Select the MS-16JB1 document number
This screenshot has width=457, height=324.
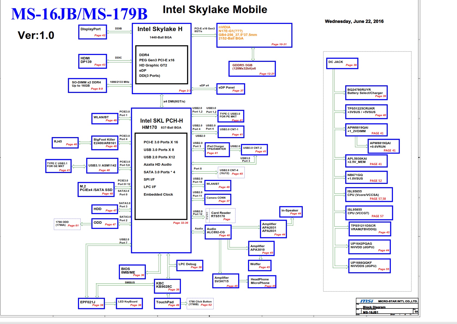371,312
